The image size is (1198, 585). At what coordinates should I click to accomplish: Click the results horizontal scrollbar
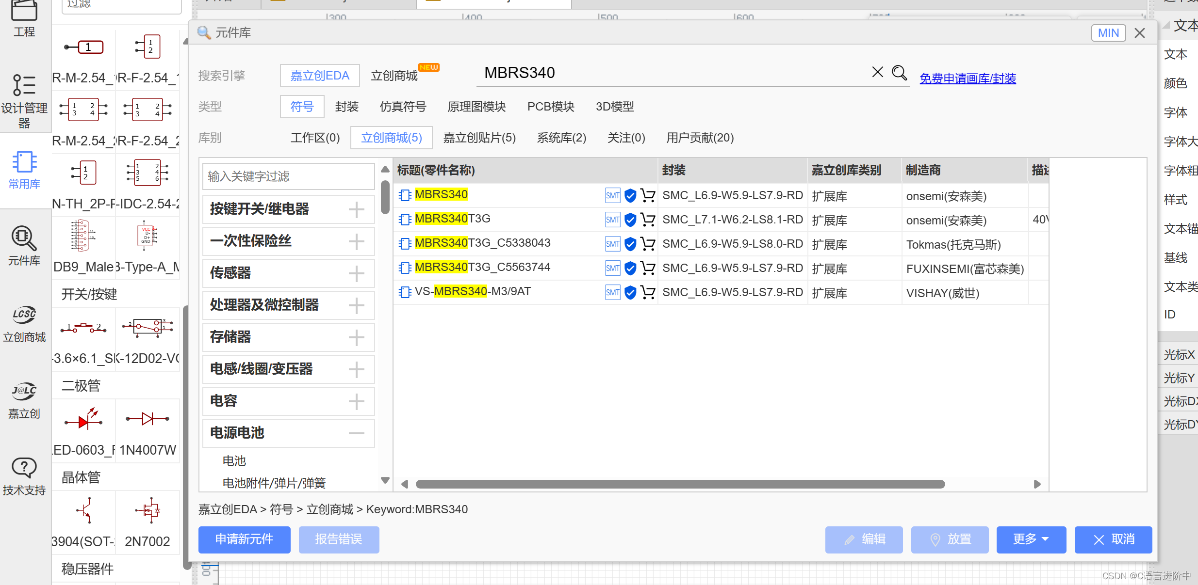pos(680,484)
